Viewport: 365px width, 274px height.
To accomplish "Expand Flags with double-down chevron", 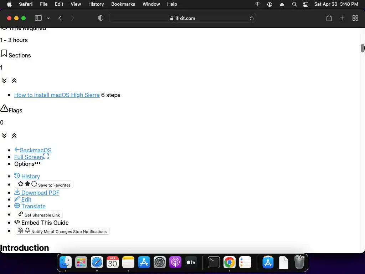I will (x=4, y=136).
